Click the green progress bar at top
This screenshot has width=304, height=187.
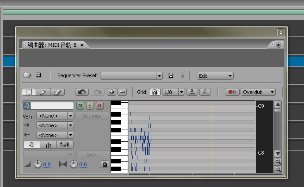pyautogui.click(x=154, y=12)
